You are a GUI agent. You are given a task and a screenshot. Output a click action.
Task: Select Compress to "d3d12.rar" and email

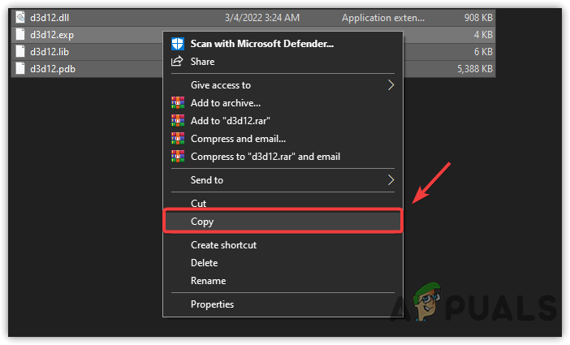coord(283,157)
